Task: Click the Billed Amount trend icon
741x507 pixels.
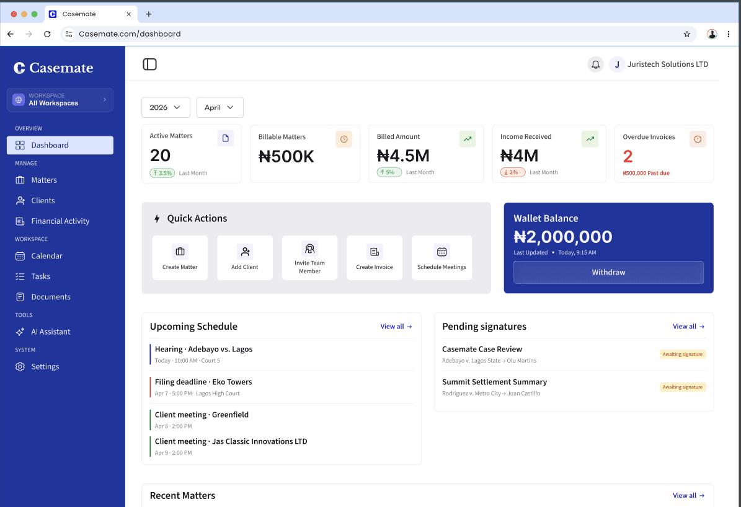Action: tap(468, 139)
